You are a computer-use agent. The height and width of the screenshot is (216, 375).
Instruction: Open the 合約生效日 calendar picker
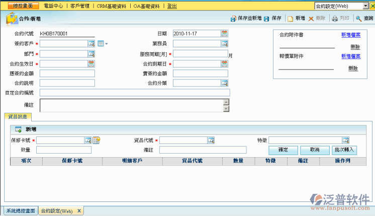click(x=91, y=64)
